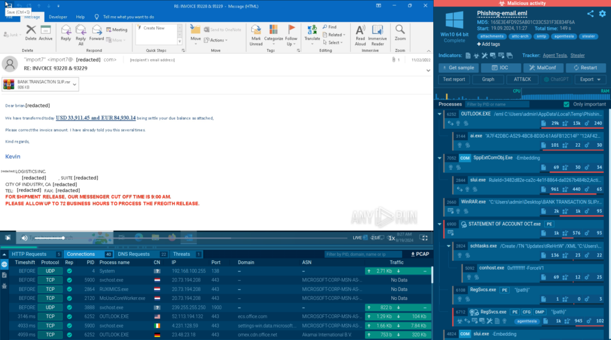Toggle the LIVE playback switch
The width and height of the screenshot is (611, 340).
pos(358,237)
